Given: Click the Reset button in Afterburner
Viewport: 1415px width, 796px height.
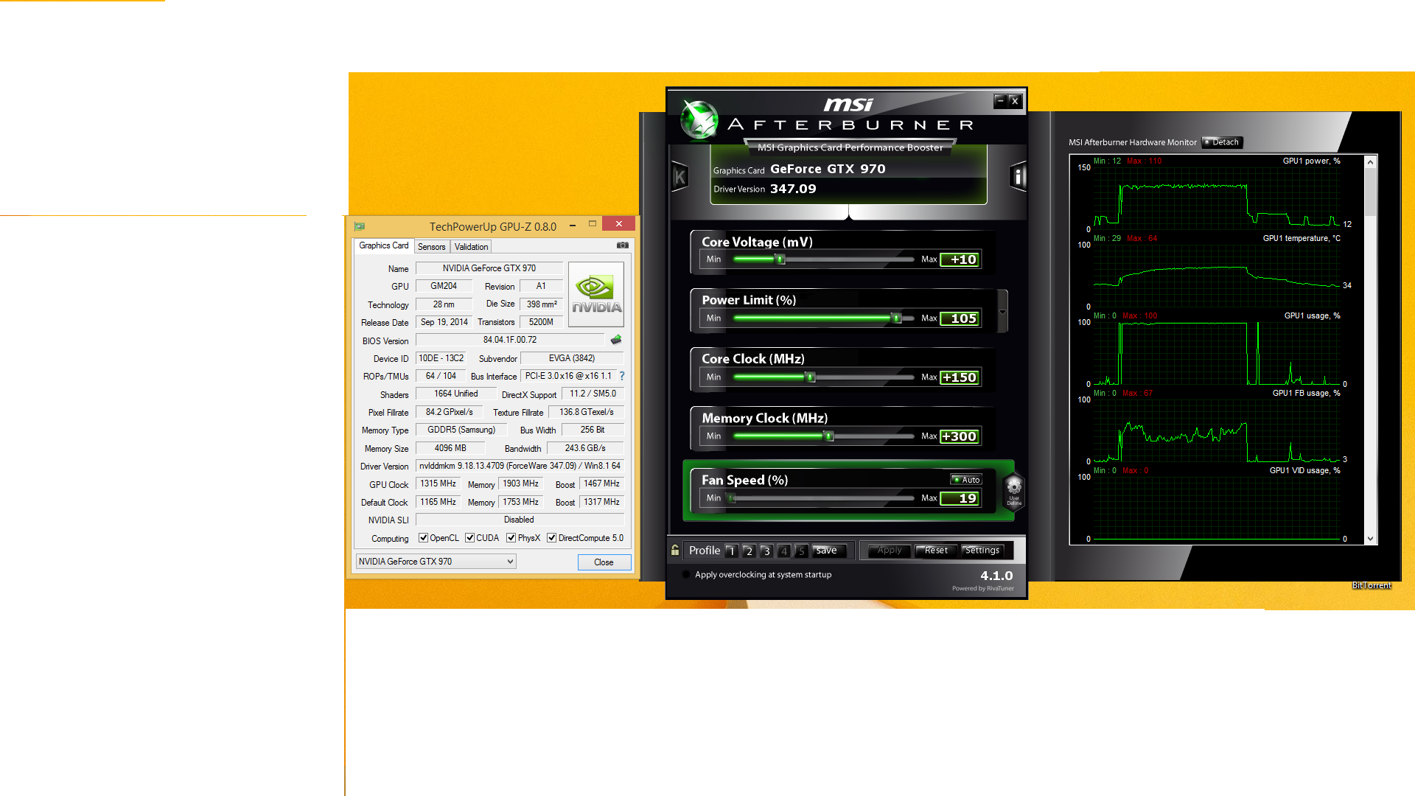Looking at the screenshot, I should pos(936,551).
